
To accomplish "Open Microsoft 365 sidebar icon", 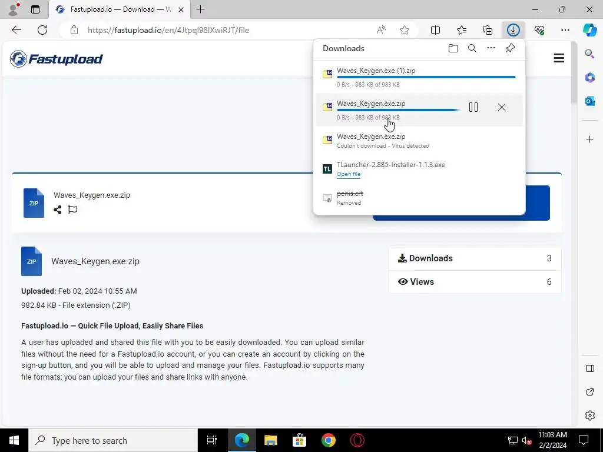I will [x=589, y=77].
